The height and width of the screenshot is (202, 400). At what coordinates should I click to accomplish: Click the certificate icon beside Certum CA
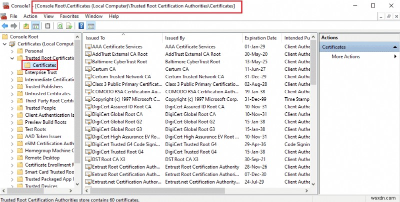pos(88,69)
